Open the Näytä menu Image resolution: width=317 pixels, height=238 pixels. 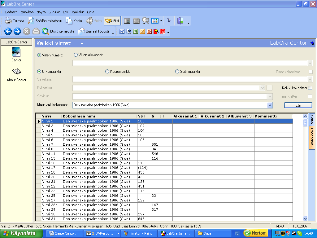point(41,12)
